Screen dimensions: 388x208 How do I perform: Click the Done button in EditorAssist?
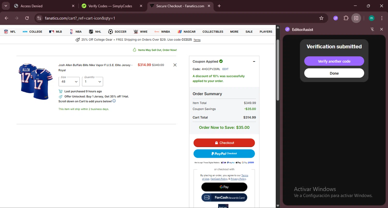click(x=334, y=73)
